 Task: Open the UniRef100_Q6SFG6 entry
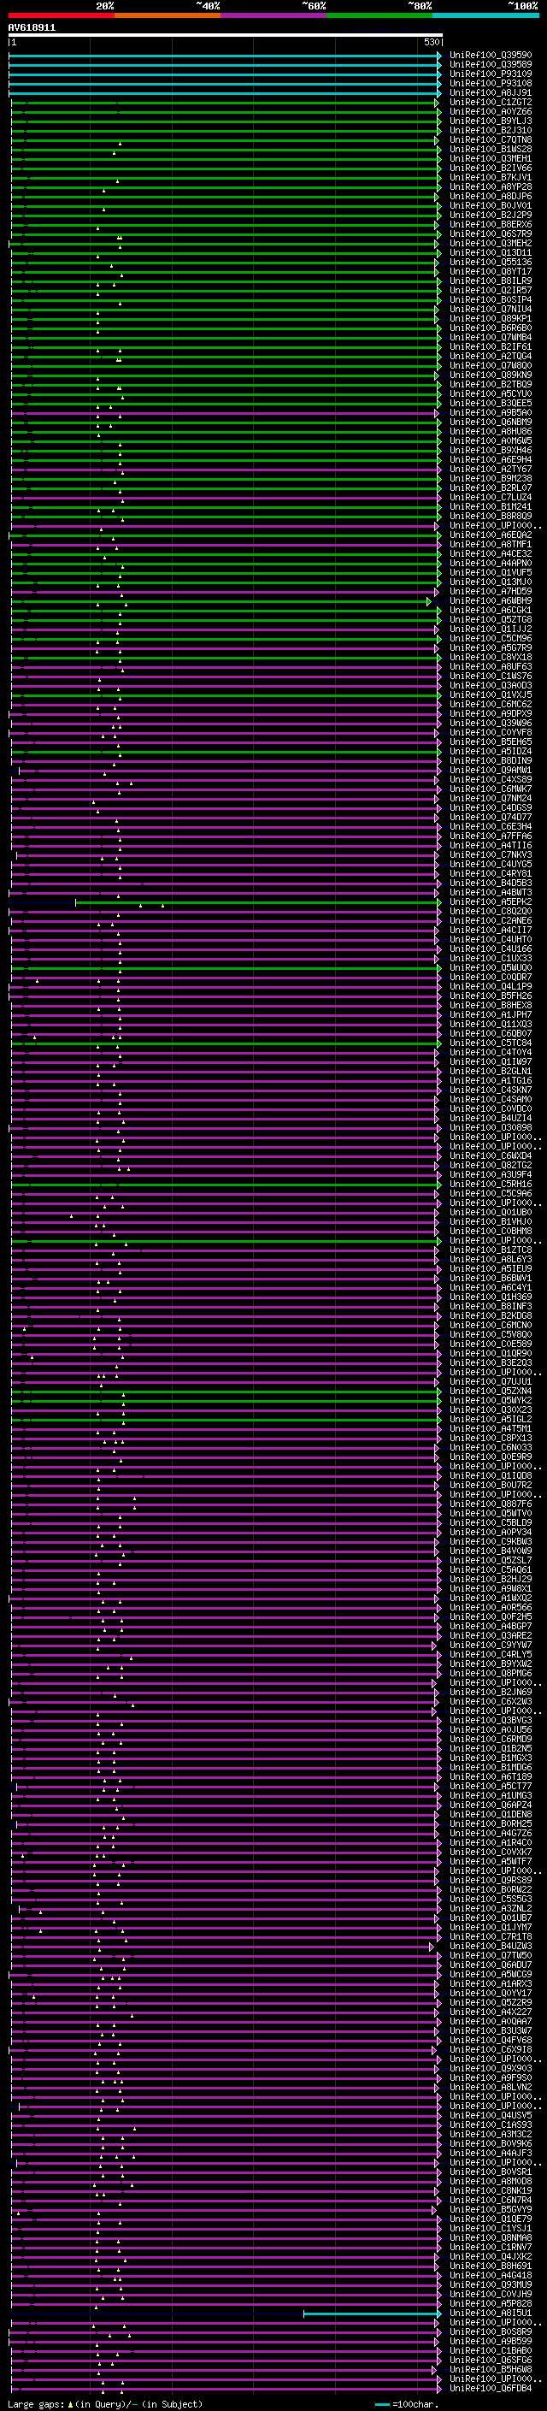[490, 2360]
